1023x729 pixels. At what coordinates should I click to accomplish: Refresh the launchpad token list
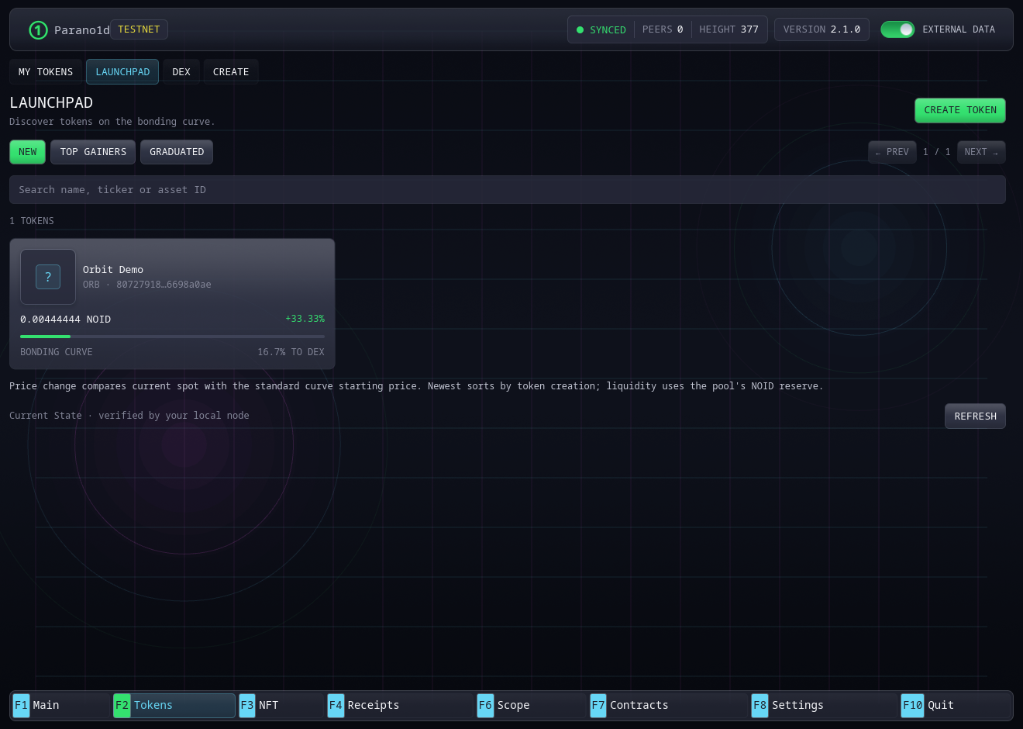pos(975,416)
